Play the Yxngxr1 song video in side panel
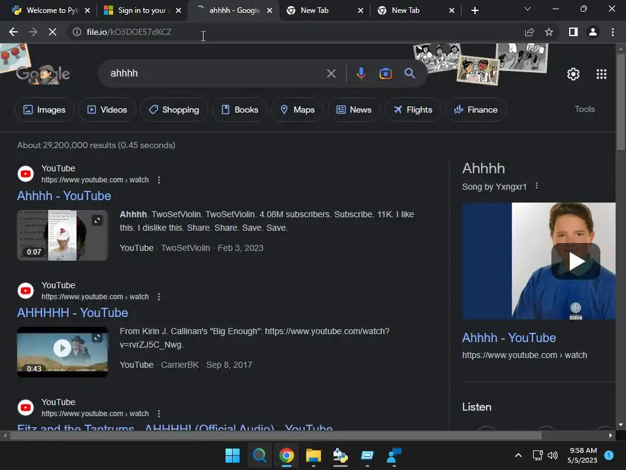Screen dimensions: 626x470 (575, 261)
